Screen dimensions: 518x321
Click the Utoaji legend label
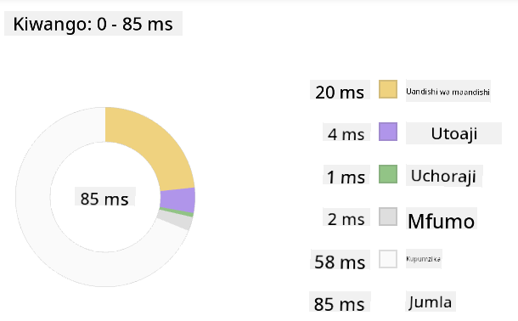[453, 133]
